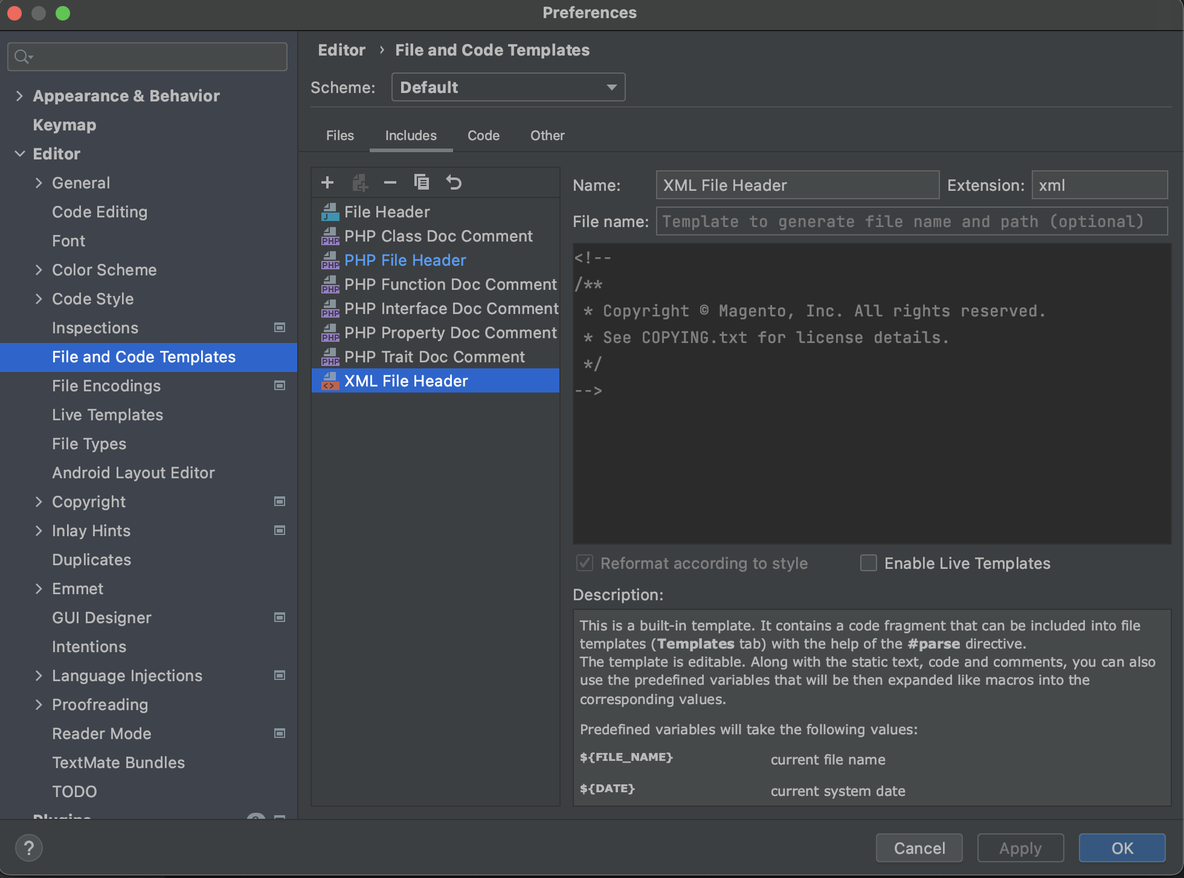Click the Copy Template icon

click(x=422, y=182)
